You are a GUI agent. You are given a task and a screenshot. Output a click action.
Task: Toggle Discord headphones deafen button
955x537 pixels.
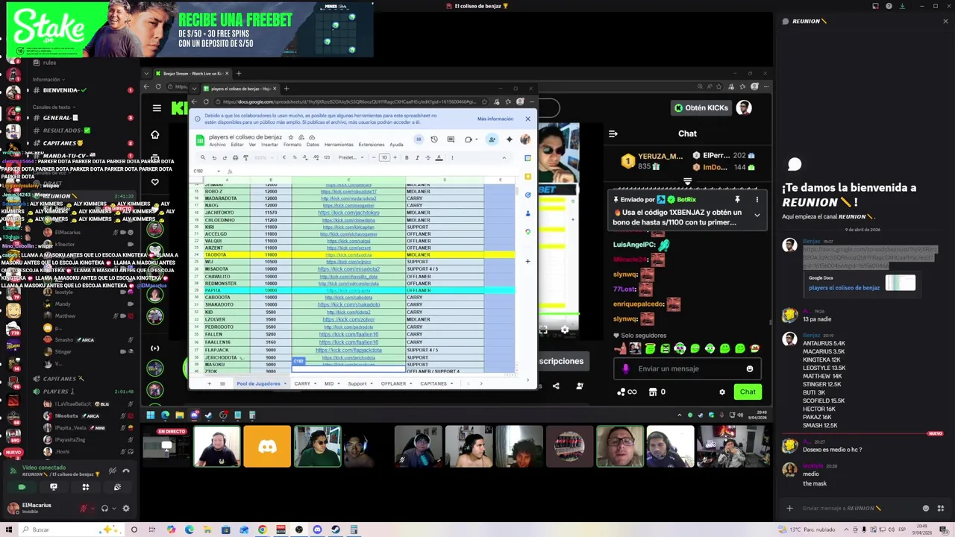tap(104, 509)
